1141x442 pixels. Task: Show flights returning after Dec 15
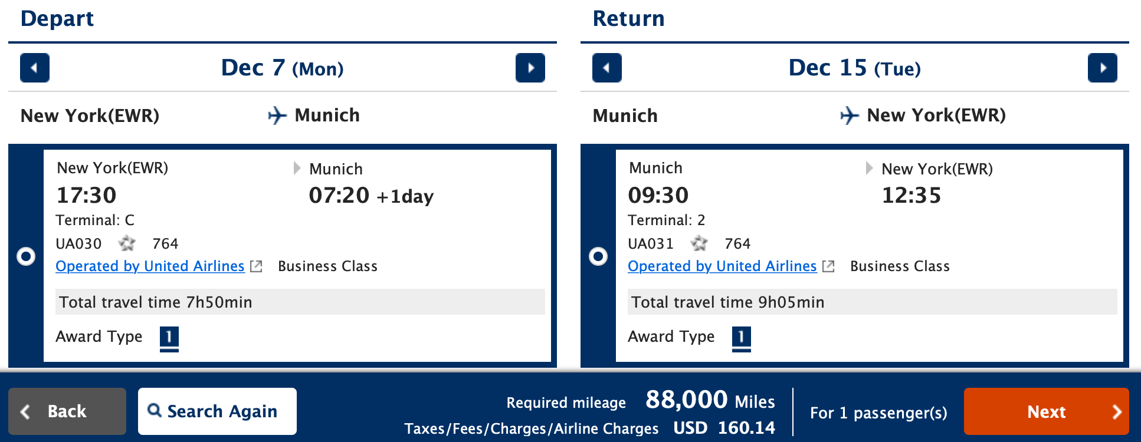pos(1103,68)
